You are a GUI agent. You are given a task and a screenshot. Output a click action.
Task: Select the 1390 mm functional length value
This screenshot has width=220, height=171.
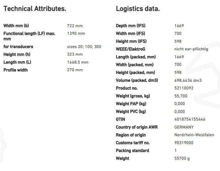[x=76, y=33]
